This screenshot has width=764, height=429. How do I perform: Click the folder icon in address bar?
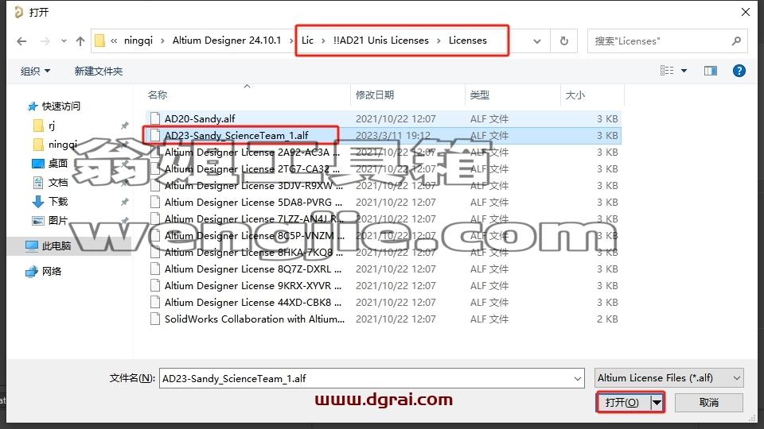(x=100, y=41)
